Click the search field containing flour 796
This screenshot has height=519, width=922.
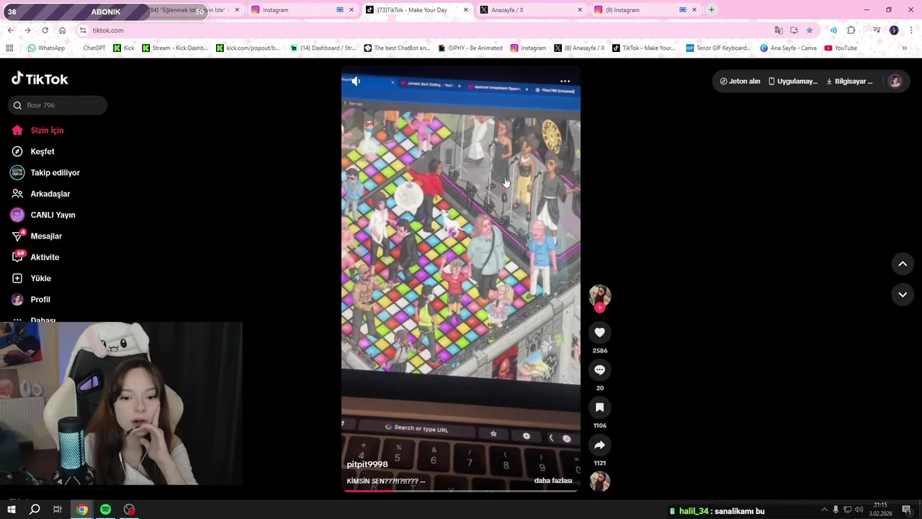click(58, 105)
